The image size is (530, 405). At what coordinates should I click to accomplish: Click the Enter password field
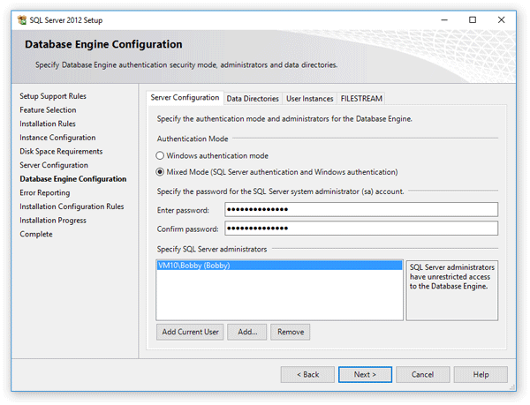(361, 210)
